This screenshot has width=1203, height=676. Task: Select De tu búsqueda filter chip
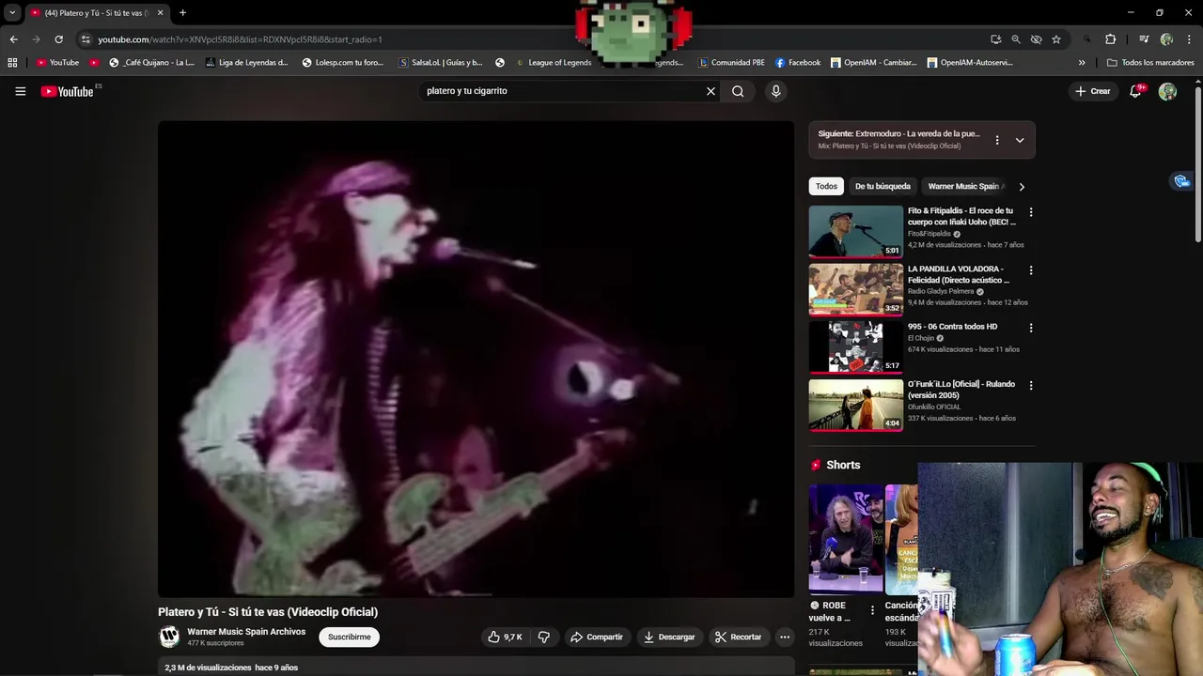tap(883, 186)
